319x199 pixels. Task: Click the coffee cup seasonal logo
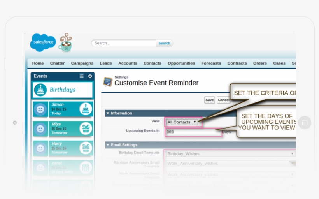click(65, 42)
